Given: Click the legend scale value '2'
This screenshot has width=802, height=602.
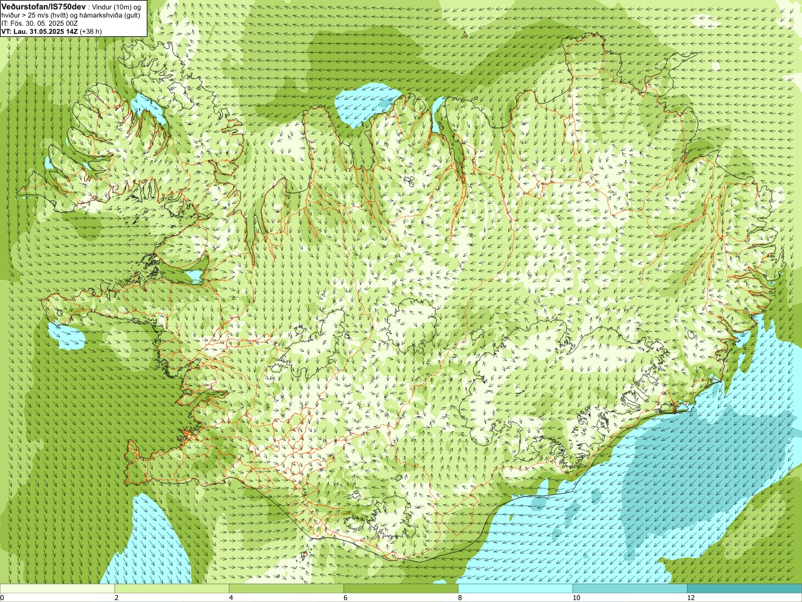Looking at the screenshot, I should [117, 598].
